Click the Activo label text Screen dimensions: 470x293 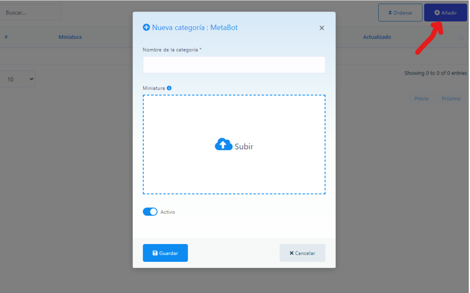click(x=168, y=212)
